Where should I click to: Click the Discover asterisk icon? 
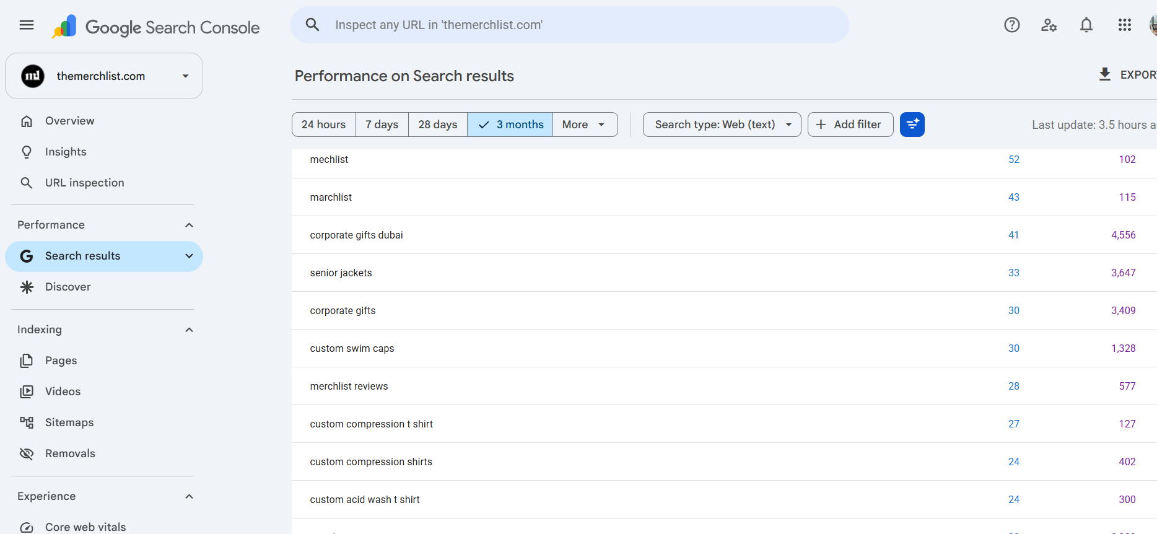pos(27,287)
